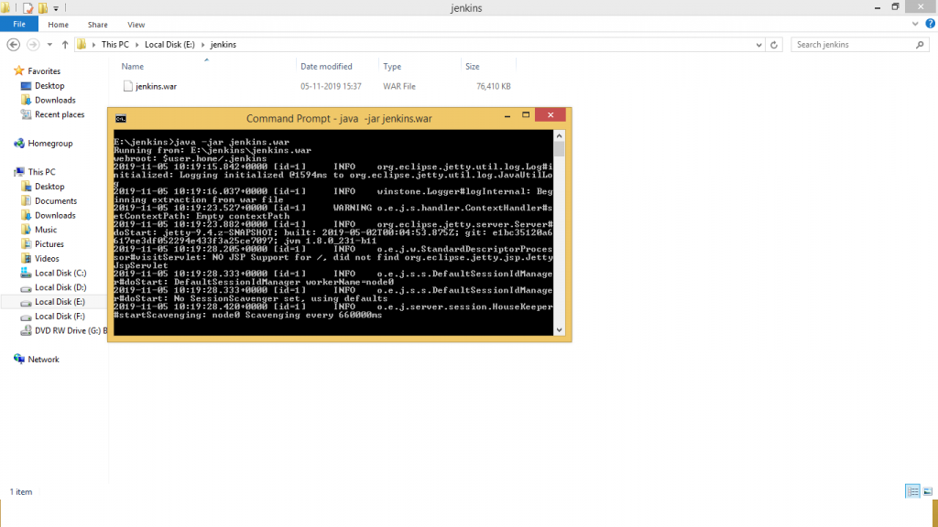Image resolution: width=938 pixels, height=527 pixels.
Task: Navigate back with the Back button
Action: (x=14, y=44)
